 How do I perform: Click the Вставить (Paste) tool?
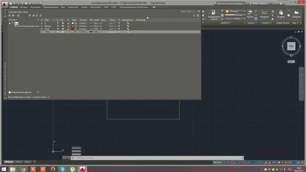[x=281, y=14]
